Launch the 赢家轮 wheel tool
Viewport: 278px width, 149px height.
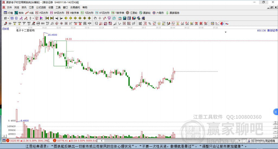[145, 13]
